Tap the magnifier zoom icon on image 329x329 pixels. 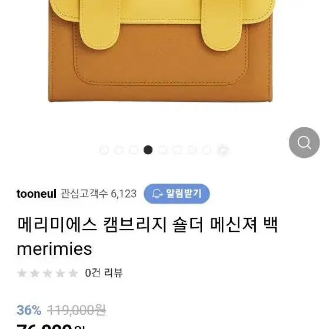[x=304, y=142]
